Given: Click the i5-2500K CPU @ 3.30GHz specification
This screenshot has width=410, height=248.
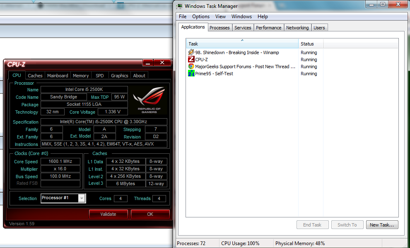Looking at the screenshot, I should pos(104,122).
